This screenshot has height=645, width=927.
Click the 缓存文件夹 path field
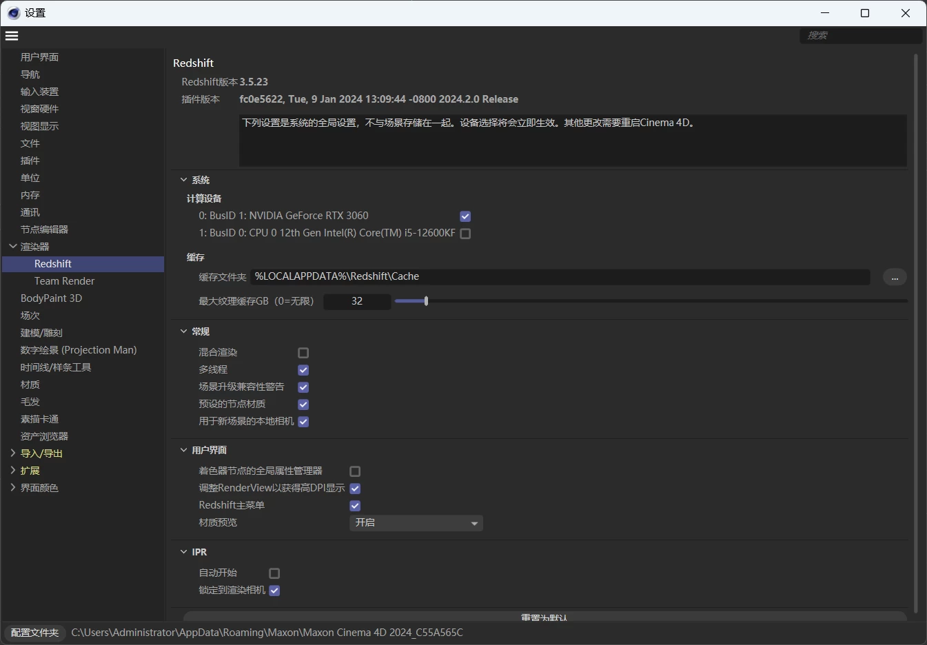pos(560,276)
